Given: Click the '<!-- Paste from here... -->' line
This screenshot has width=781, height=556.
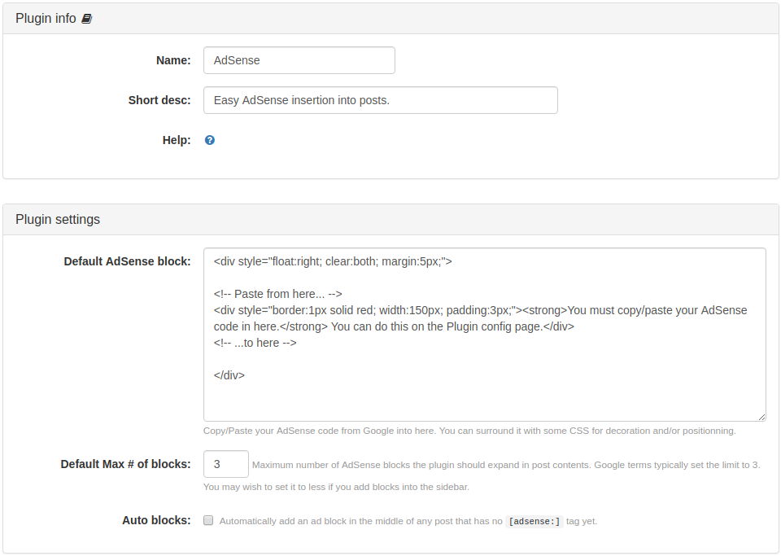Looking at the screenshot, I should 278,294.
